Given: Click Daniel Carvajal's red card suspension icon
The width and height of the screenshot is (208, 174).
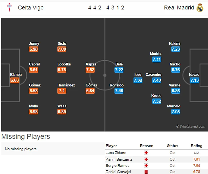Looking at the screenshot, I should [146, 172].
